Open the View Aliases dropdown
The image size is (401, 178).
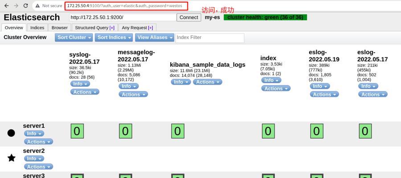pyautogui.click(x=155, y=37)
